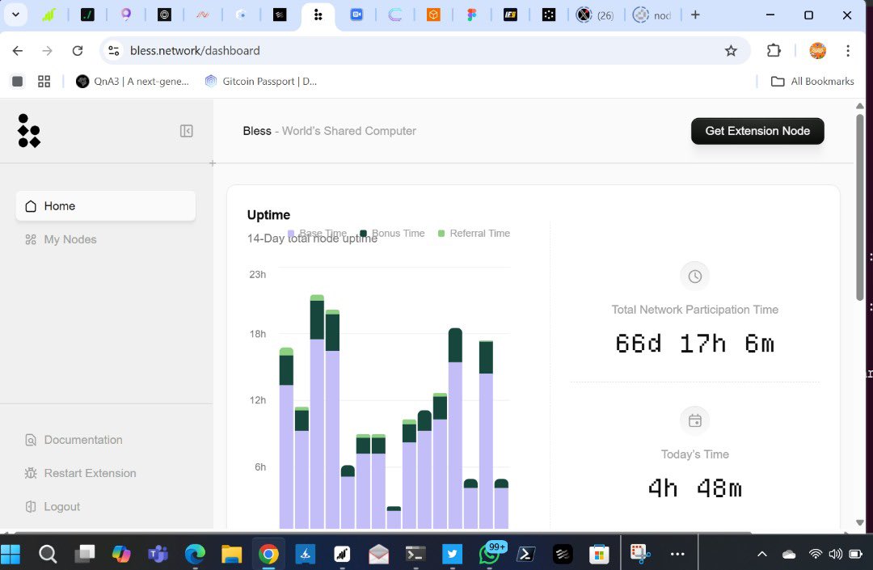Screen dimensions: 873x570
Task: Click the calendar icon above Today's Time
Action: [x=695, y=420]
